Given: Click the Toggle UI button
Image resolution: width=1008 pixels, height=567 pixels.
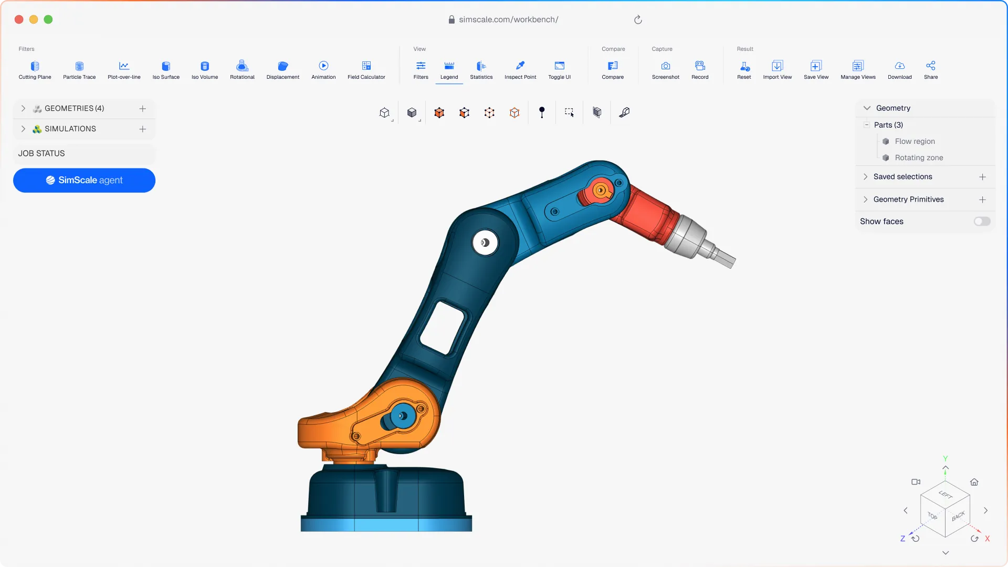Looking at the screenshot, I should [x=559, y=70].
